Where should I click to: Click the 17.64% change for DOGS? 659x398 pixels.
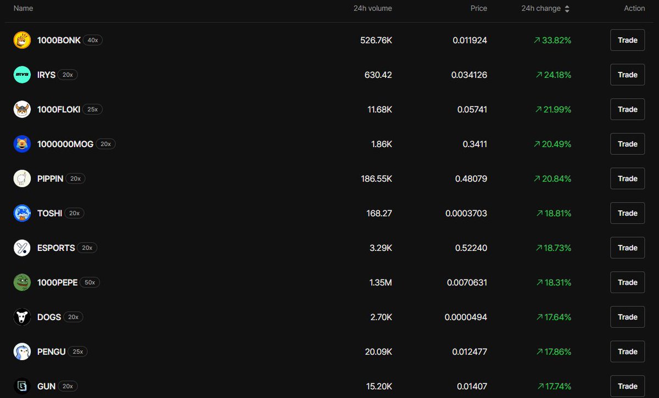pos(554,317)
